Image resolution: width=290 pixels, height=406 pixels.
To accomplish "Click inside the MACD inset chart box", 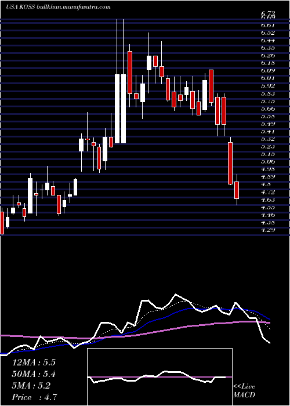I will (x=159, y=377).
